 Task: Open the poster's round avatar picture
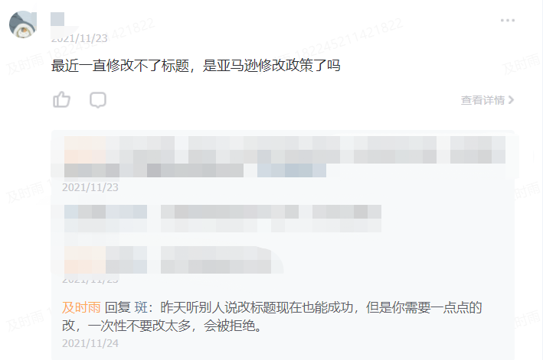pyautogui.click(x=23, y=24)
